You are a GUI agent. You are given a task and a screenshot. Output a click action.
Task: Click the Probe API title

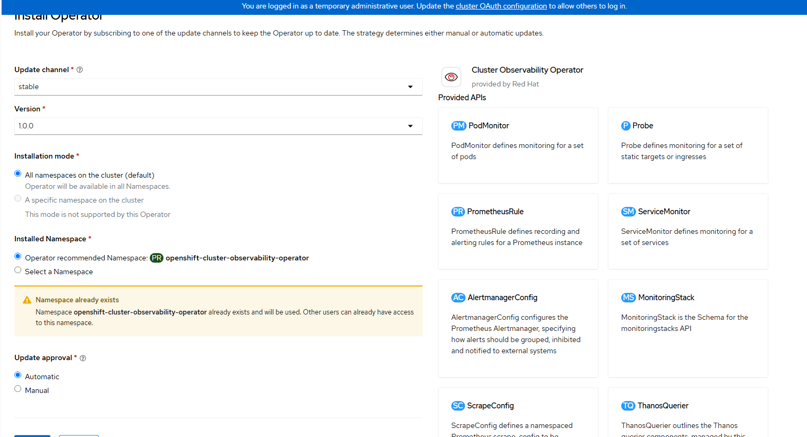pos(642,126)
